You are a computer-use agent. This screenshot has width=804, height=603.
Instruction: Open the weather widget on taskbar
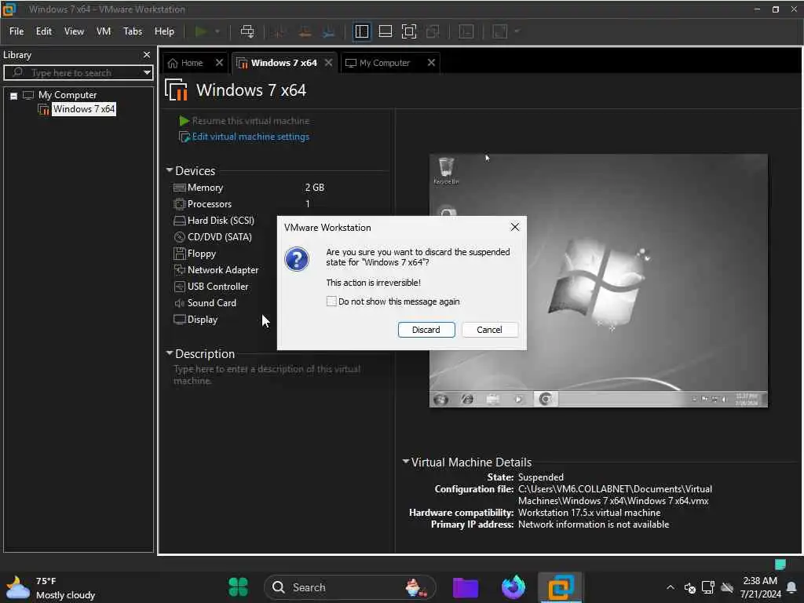click(x=51, y=587)
